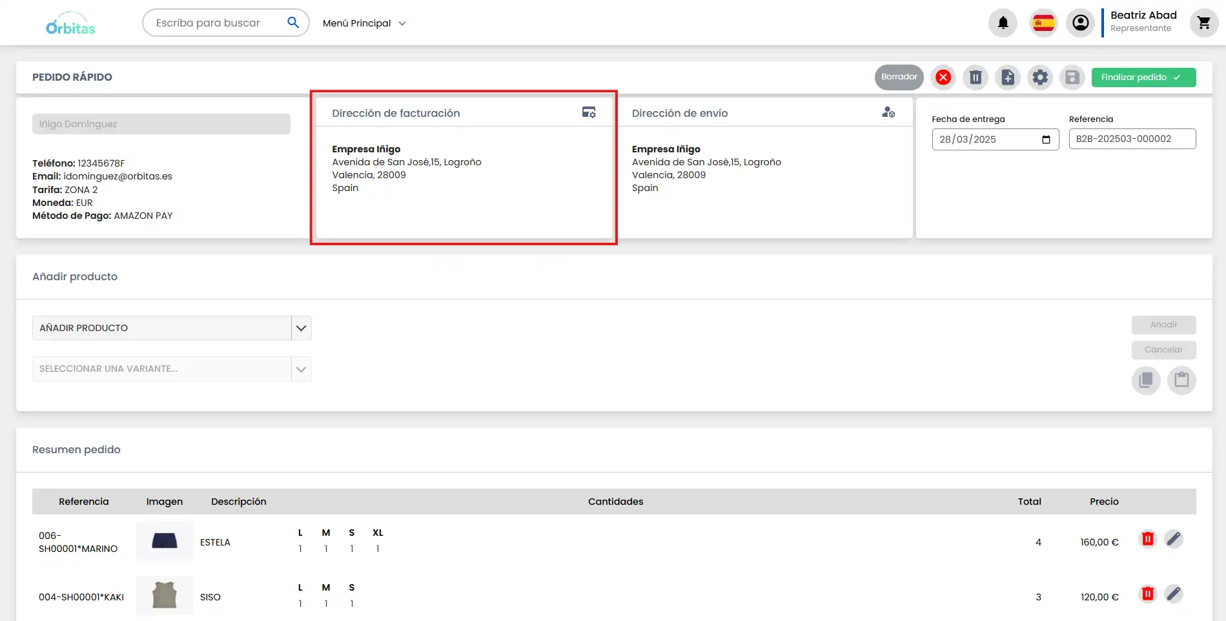
Task: Expand the AÑADIR PRODUCTO dropdown
Action: tap(301, 328)
